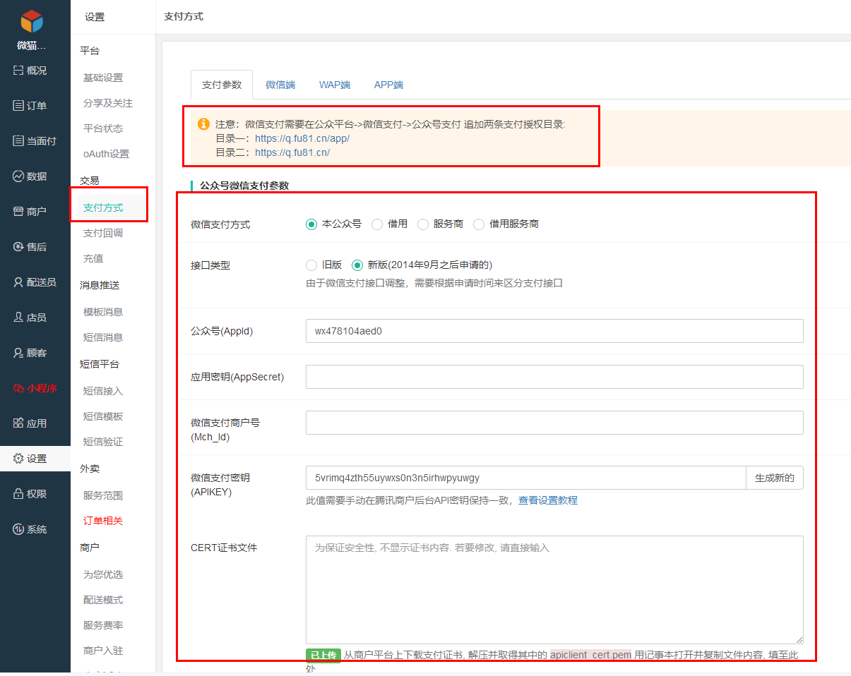851x676 pixels.
Task: Open 短信消息 in settings menu
Action: [103, 337]
